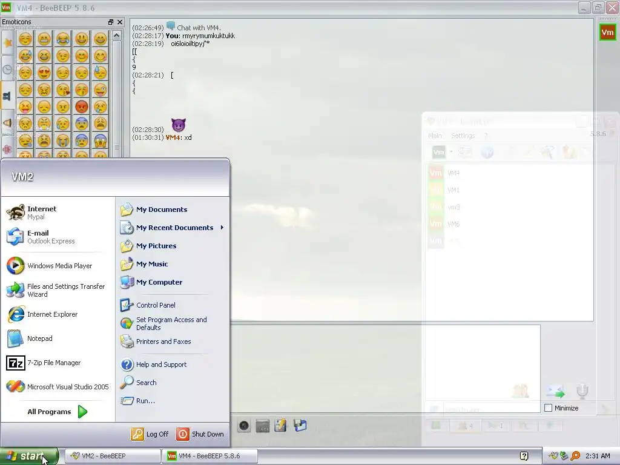Click the purple devil emoji in chat
The height and width of the screenshot is (465, 620).
click(x=179, y=125)
